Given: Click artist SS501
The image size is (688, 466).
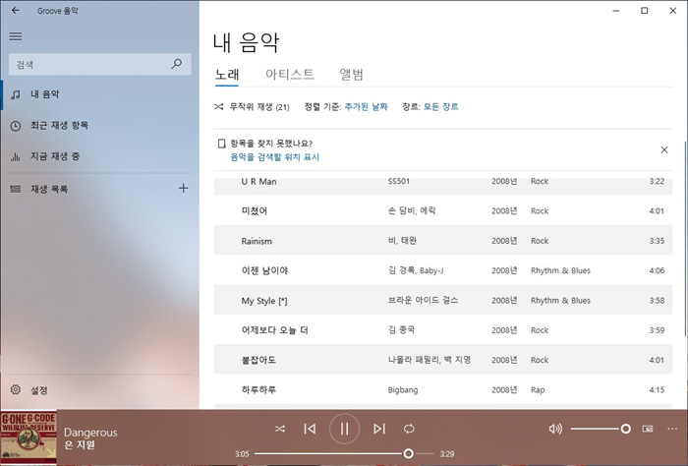Looking at the screenshot, I should click(398, 181).
